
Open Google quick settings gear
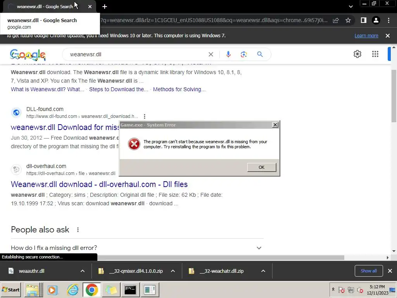pos(357,54)
